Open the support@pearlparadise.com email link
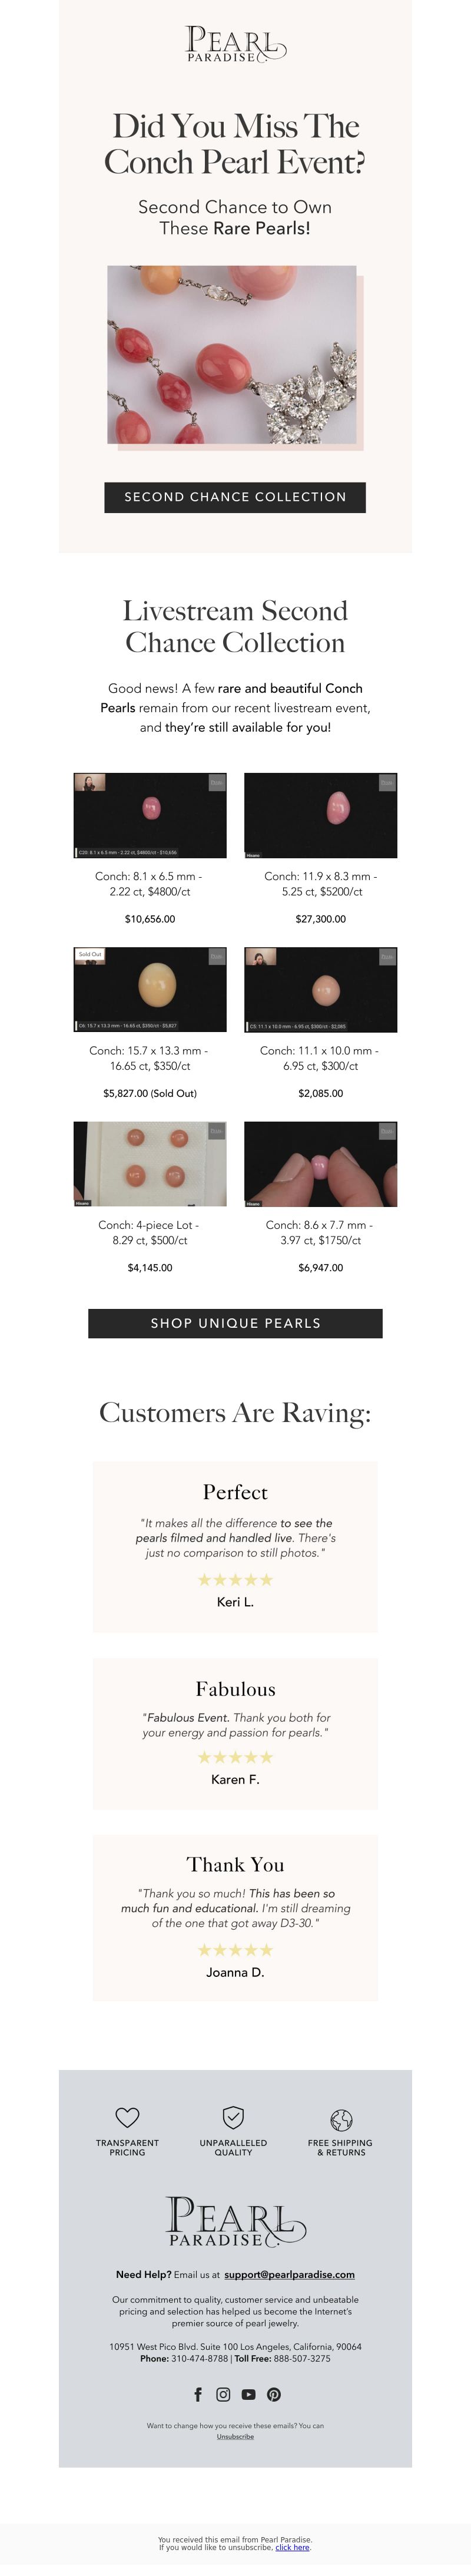The image size is (471, 2576). pos(289,2273)
